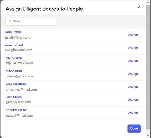
Task: Assign board to Mark Jones
Action: pos(133,61)
